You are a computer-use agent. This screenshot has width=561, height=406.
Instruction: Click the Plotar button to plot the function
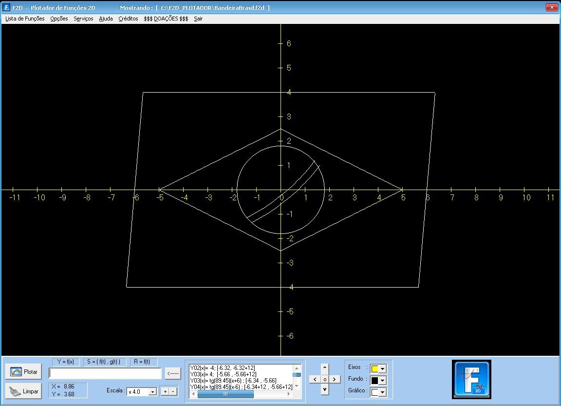click(23, 371)
